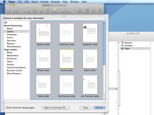Click the template list scroll-down arrow
This screenshot has width=154, height=115.
104,98
